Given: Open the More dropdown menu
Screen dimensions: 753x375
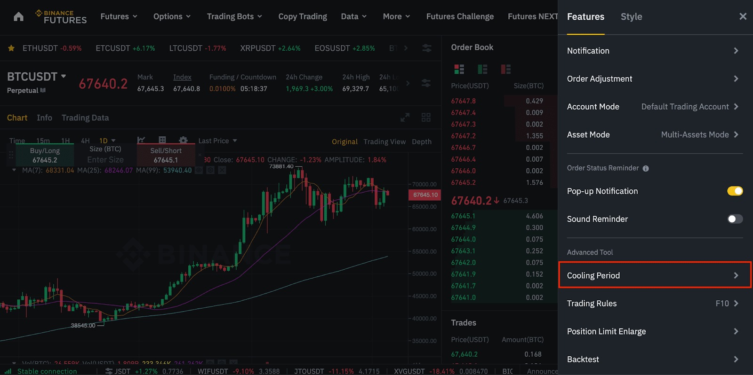Looking at the screenshot, I should point(396,16).
